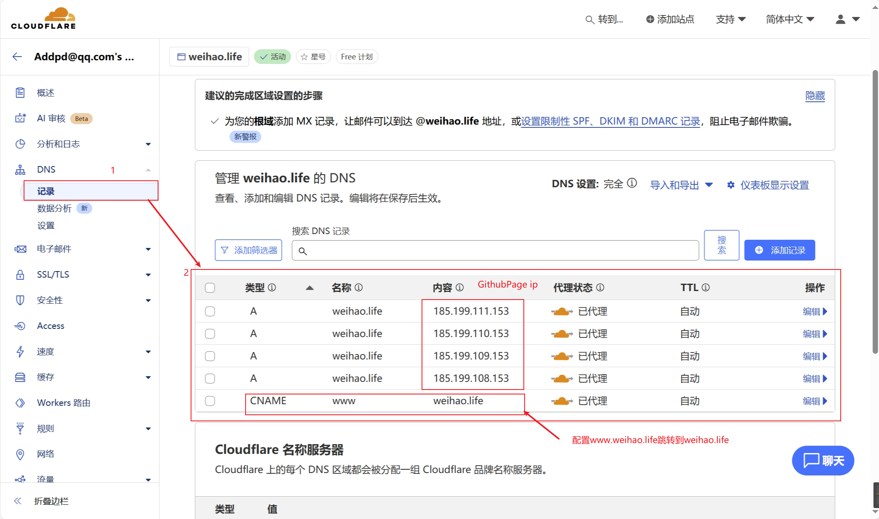Viewport: 879px width, 519px height.
Task: Check the box for record 185.199.111.153
Action: (210, 311)
